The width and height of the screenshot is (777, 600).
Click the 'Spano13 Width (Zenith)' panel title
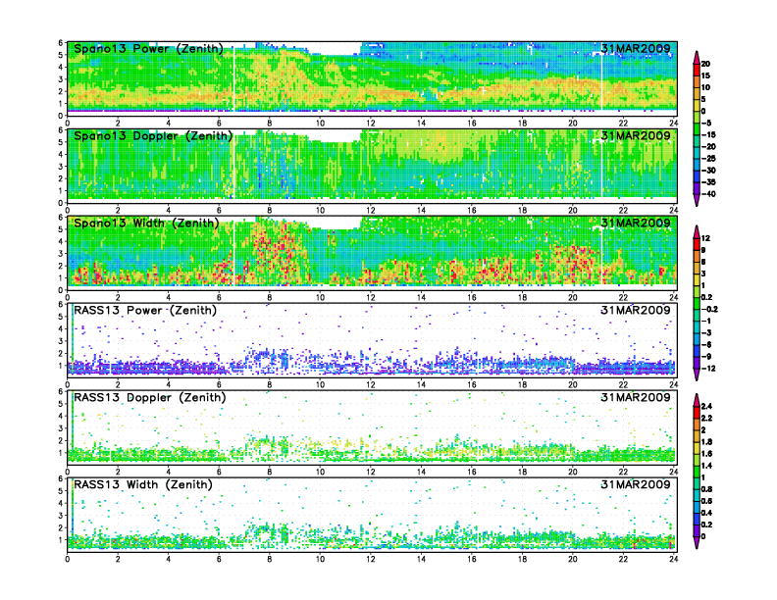click(x=147, y=224)
